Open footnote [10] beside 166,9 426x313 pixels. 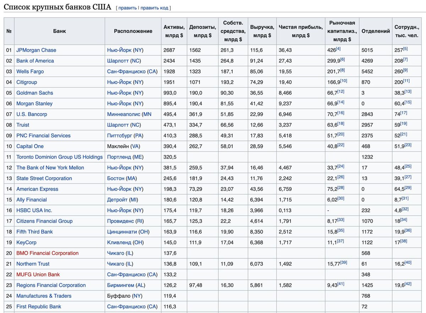point(344,81)
